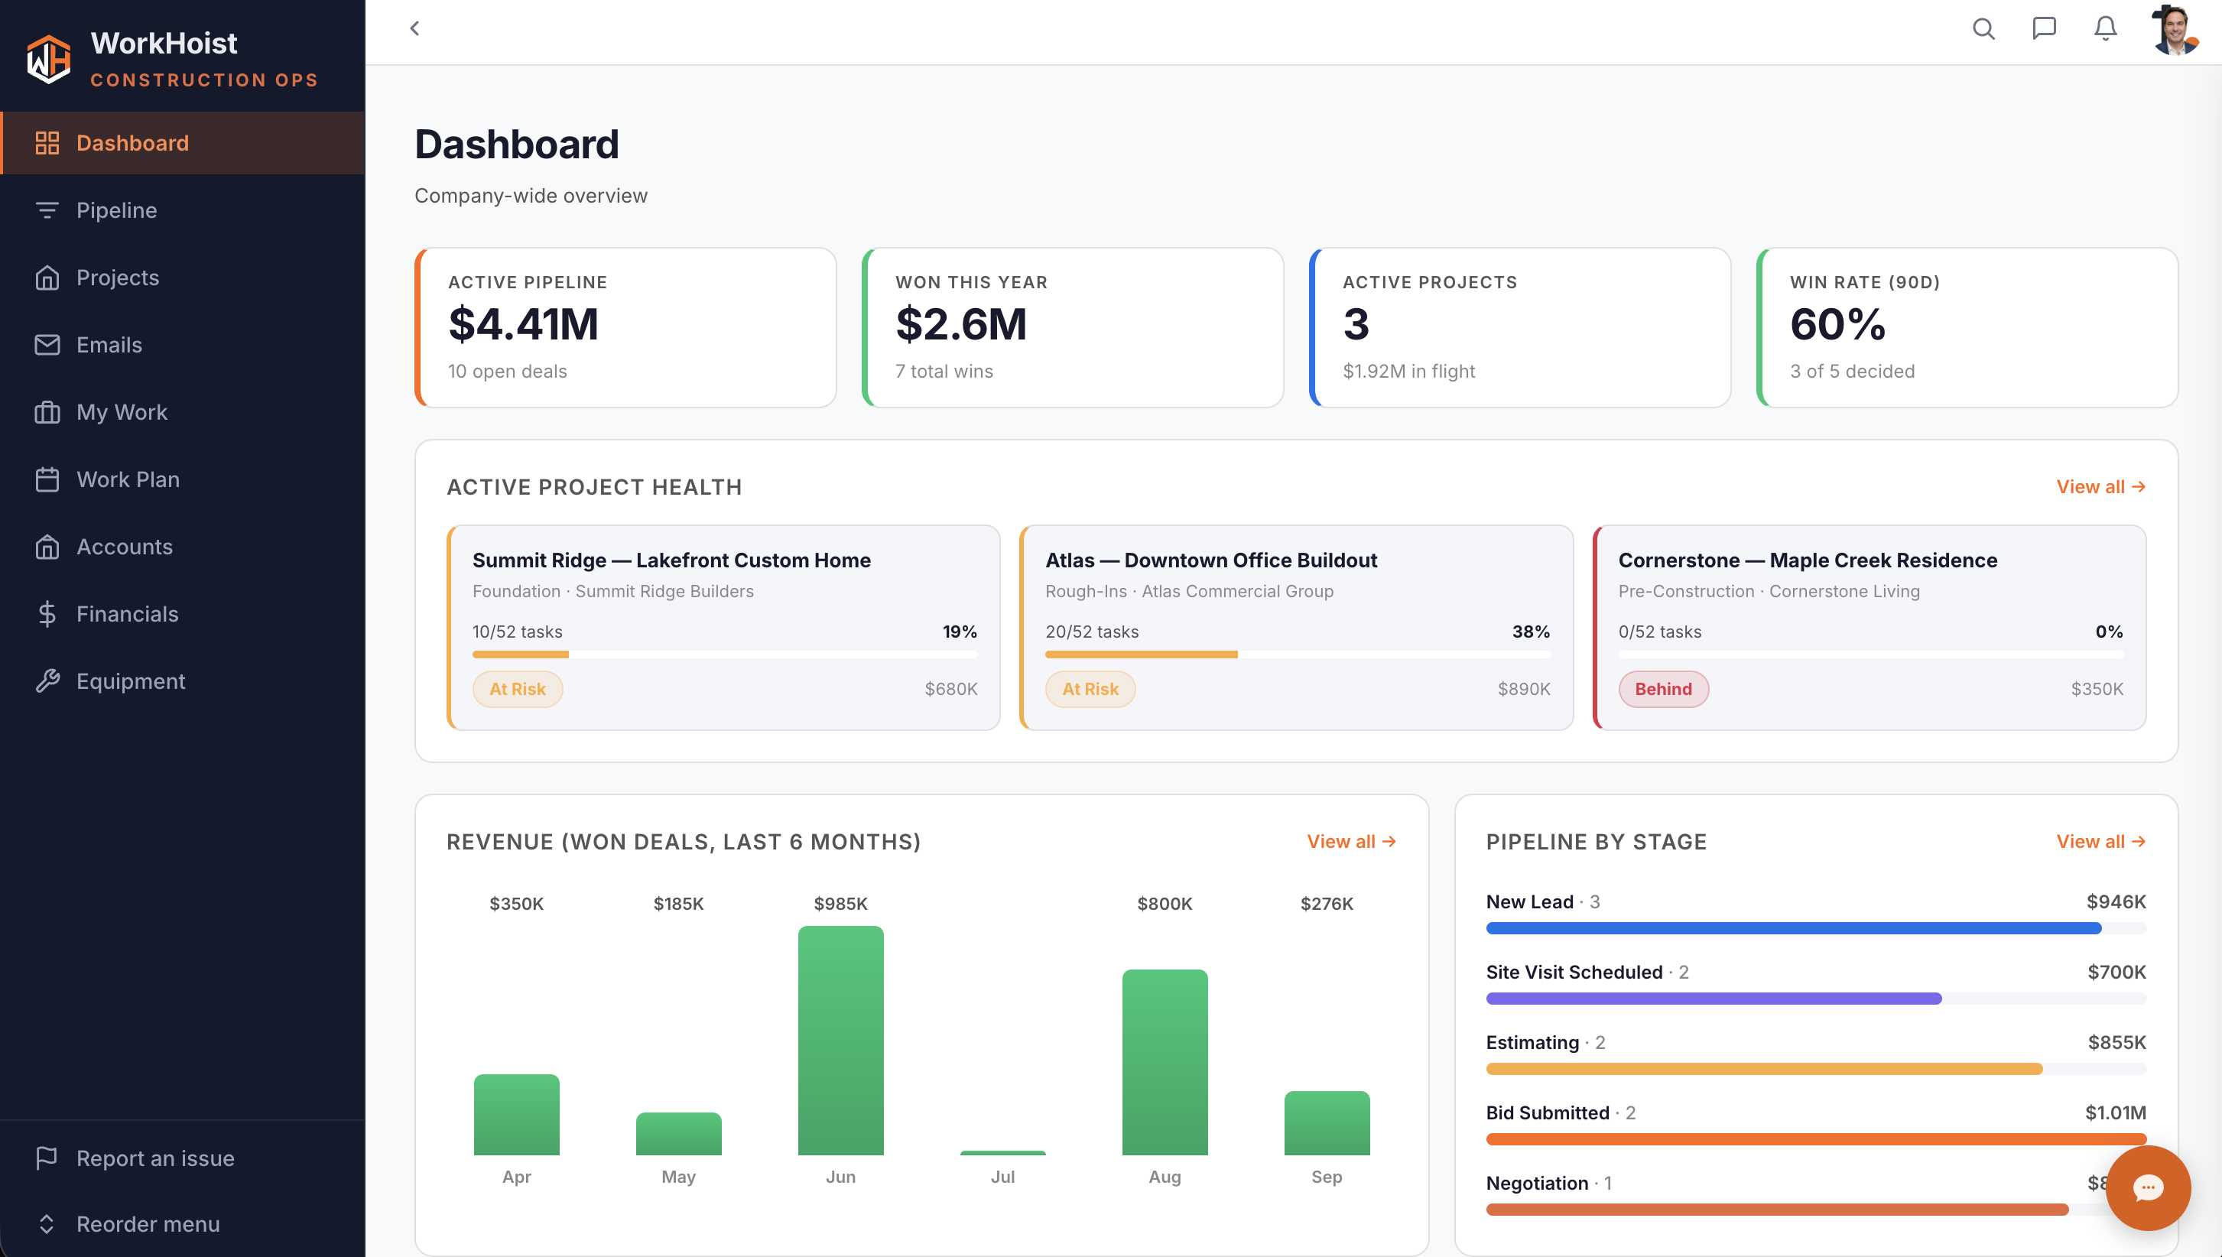This screenshot has width=2222, height=1257.
Task: Open messages via the chat bubble icon
Action: (2043, 28)
